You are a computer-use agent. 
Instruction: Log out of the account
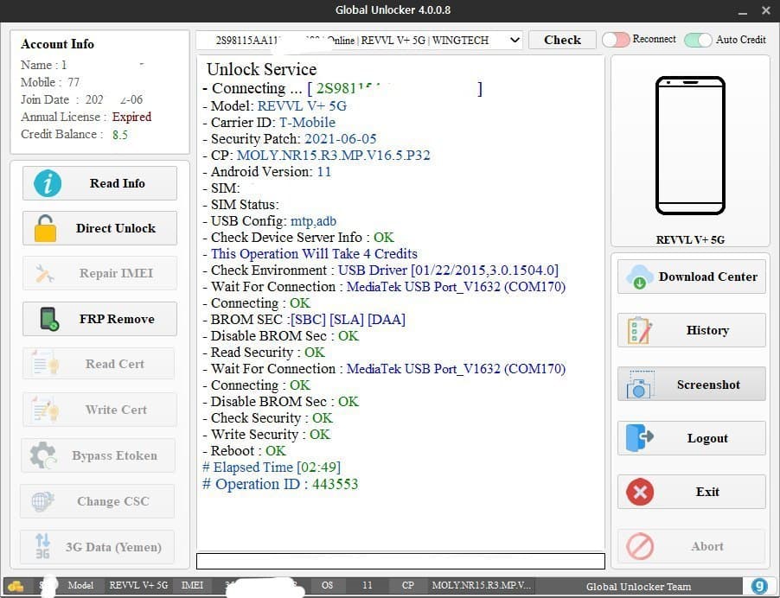692,438
